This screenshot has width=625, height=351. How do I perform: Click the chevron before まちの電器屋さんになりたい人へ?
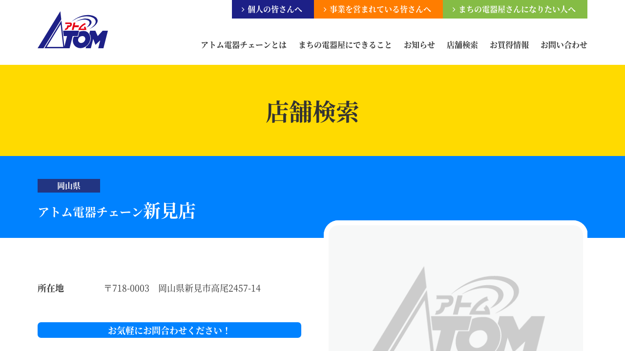pos(454,9)
